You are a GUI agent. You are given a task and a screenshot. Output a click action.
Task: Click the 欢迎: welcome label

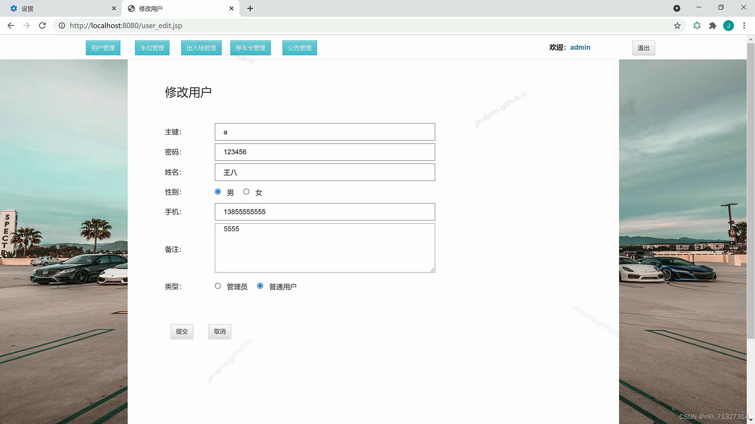[x=558, y=48]
